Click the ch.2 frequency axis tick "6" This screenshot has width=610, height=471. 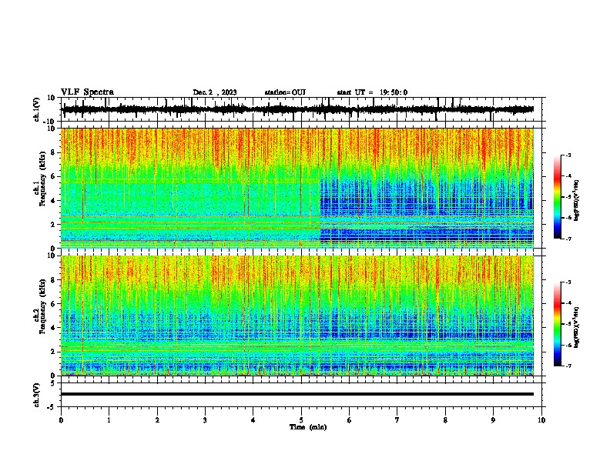tap(54, 304)
